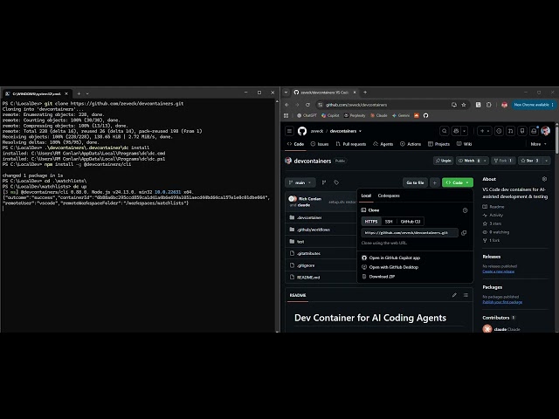
Task: Open the Actions tab
Action: pos(411,144)
